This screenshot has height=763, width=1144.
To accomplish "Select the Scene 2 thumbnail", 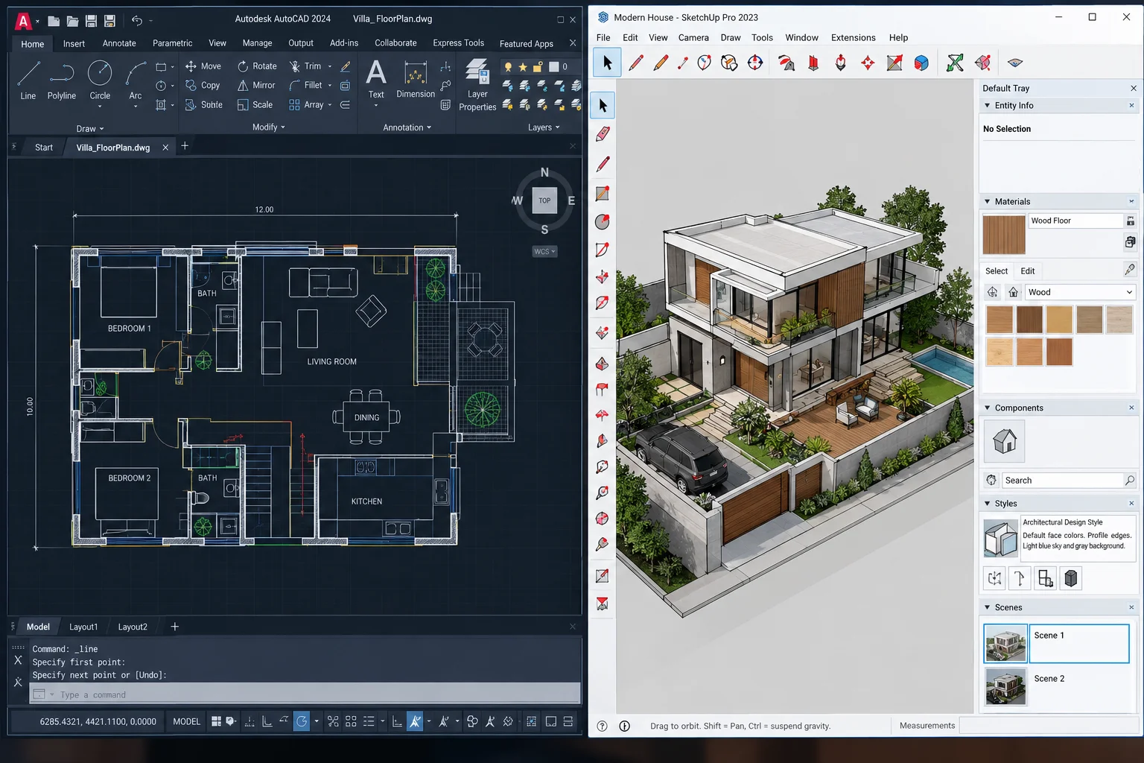I will [1005, 686].
